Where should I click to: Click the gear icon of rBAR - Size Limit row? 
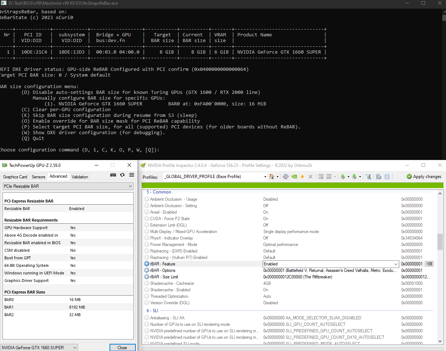147,277
